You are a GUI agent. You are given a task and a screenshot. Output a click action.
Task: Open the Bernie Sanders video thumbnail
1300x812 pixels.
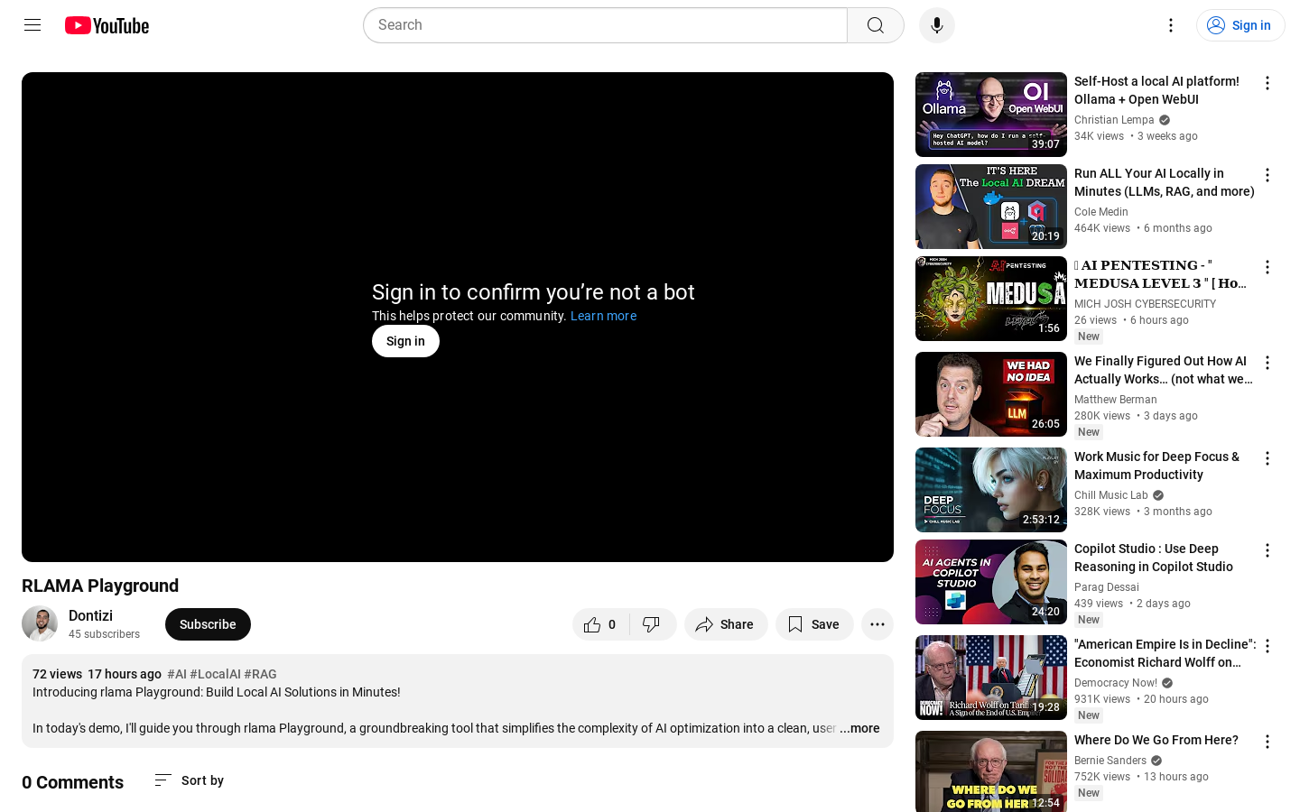(991, 771)
